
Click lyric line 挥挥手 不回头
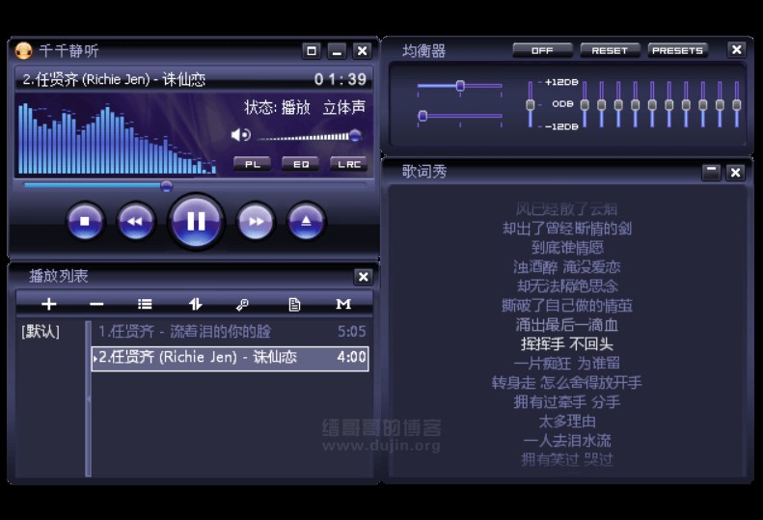tap(567, 344)
